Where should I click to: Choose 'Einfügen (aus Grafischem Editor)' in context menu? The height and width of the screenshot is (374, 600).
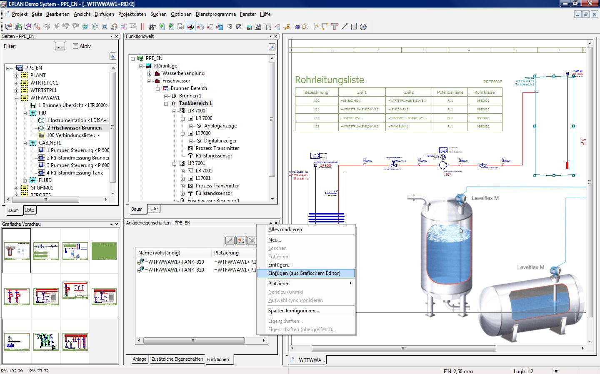coord(304,273)
